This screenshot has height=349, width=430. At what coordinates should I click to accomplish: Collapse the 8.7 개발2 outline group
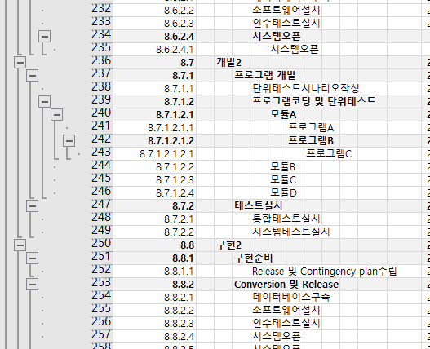coord(20,63)
